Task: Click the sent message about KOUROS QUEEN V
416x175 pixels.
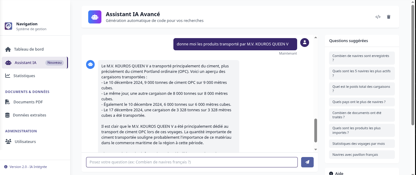Action: pos(235,44)
